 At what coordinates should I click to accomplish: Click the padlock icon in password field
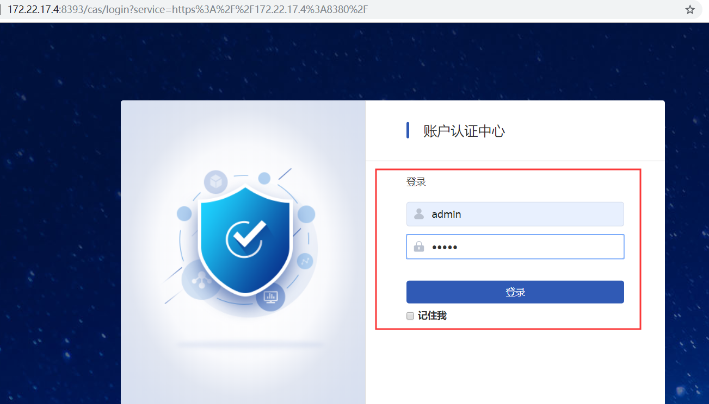419,247
